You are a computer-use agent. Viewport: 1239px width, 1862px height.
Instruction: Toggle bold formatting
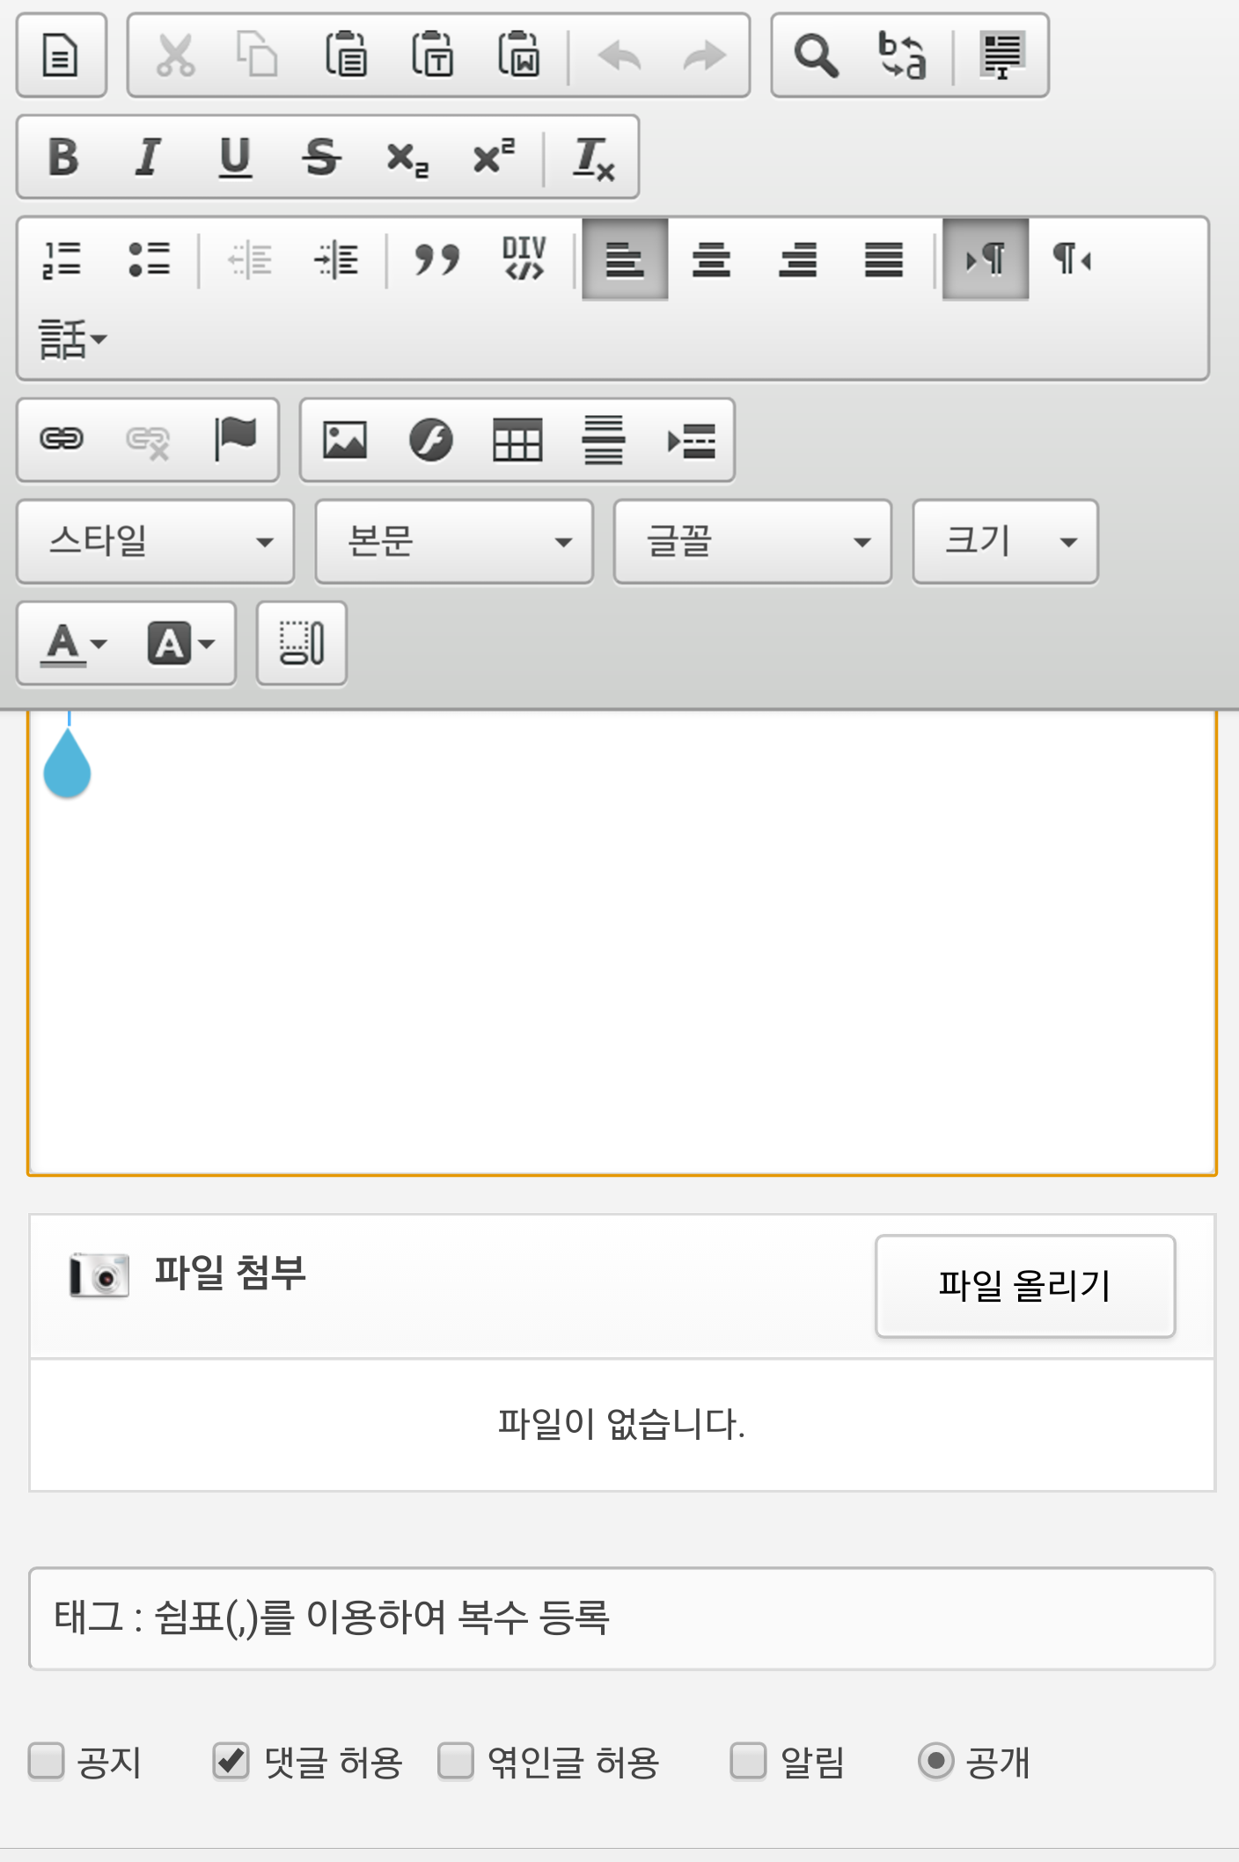tap(62, 157)
